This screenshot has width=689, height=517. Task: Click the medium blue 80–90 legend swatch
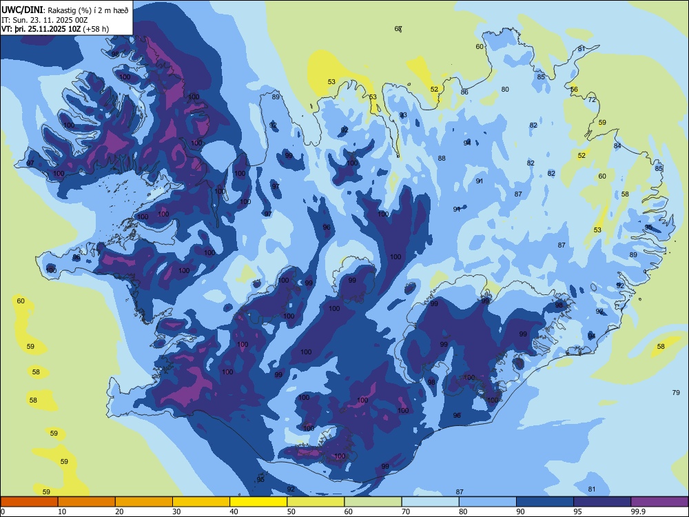(x=488, y=502)
